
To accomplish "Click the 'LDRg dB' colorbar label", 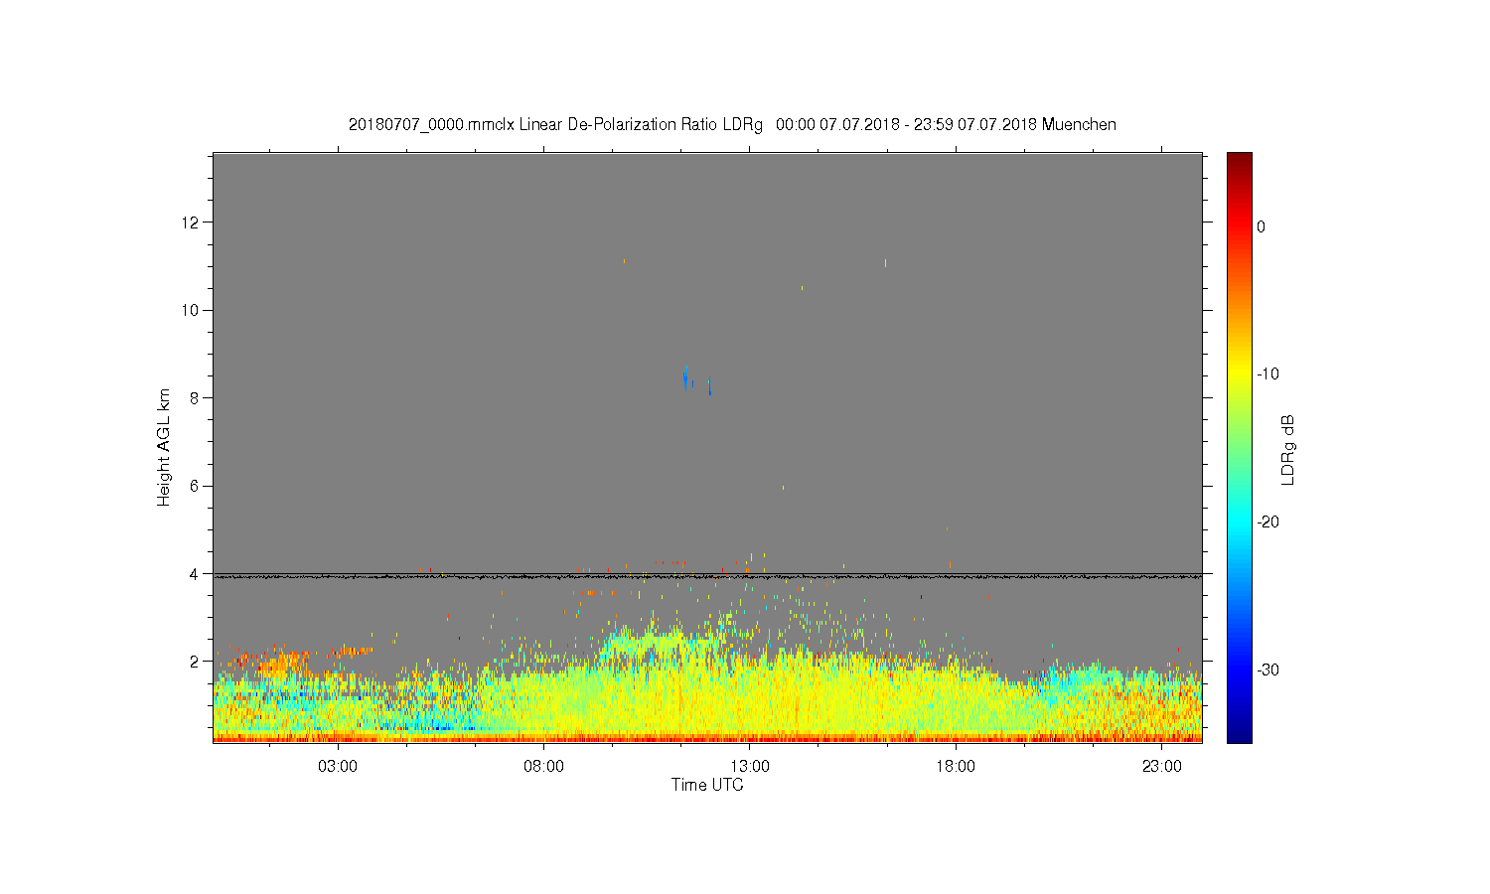I will click(1288, 450).
